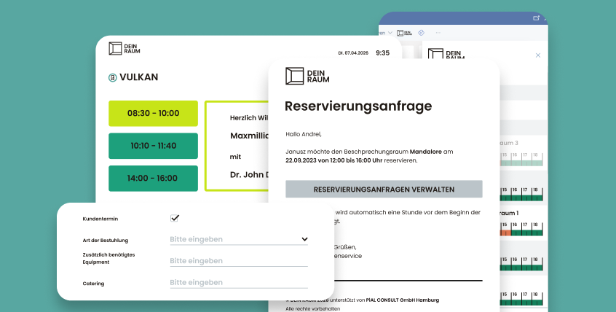
Task: Click the bold room name Mandalore
Action: click(x=426, y=152)
